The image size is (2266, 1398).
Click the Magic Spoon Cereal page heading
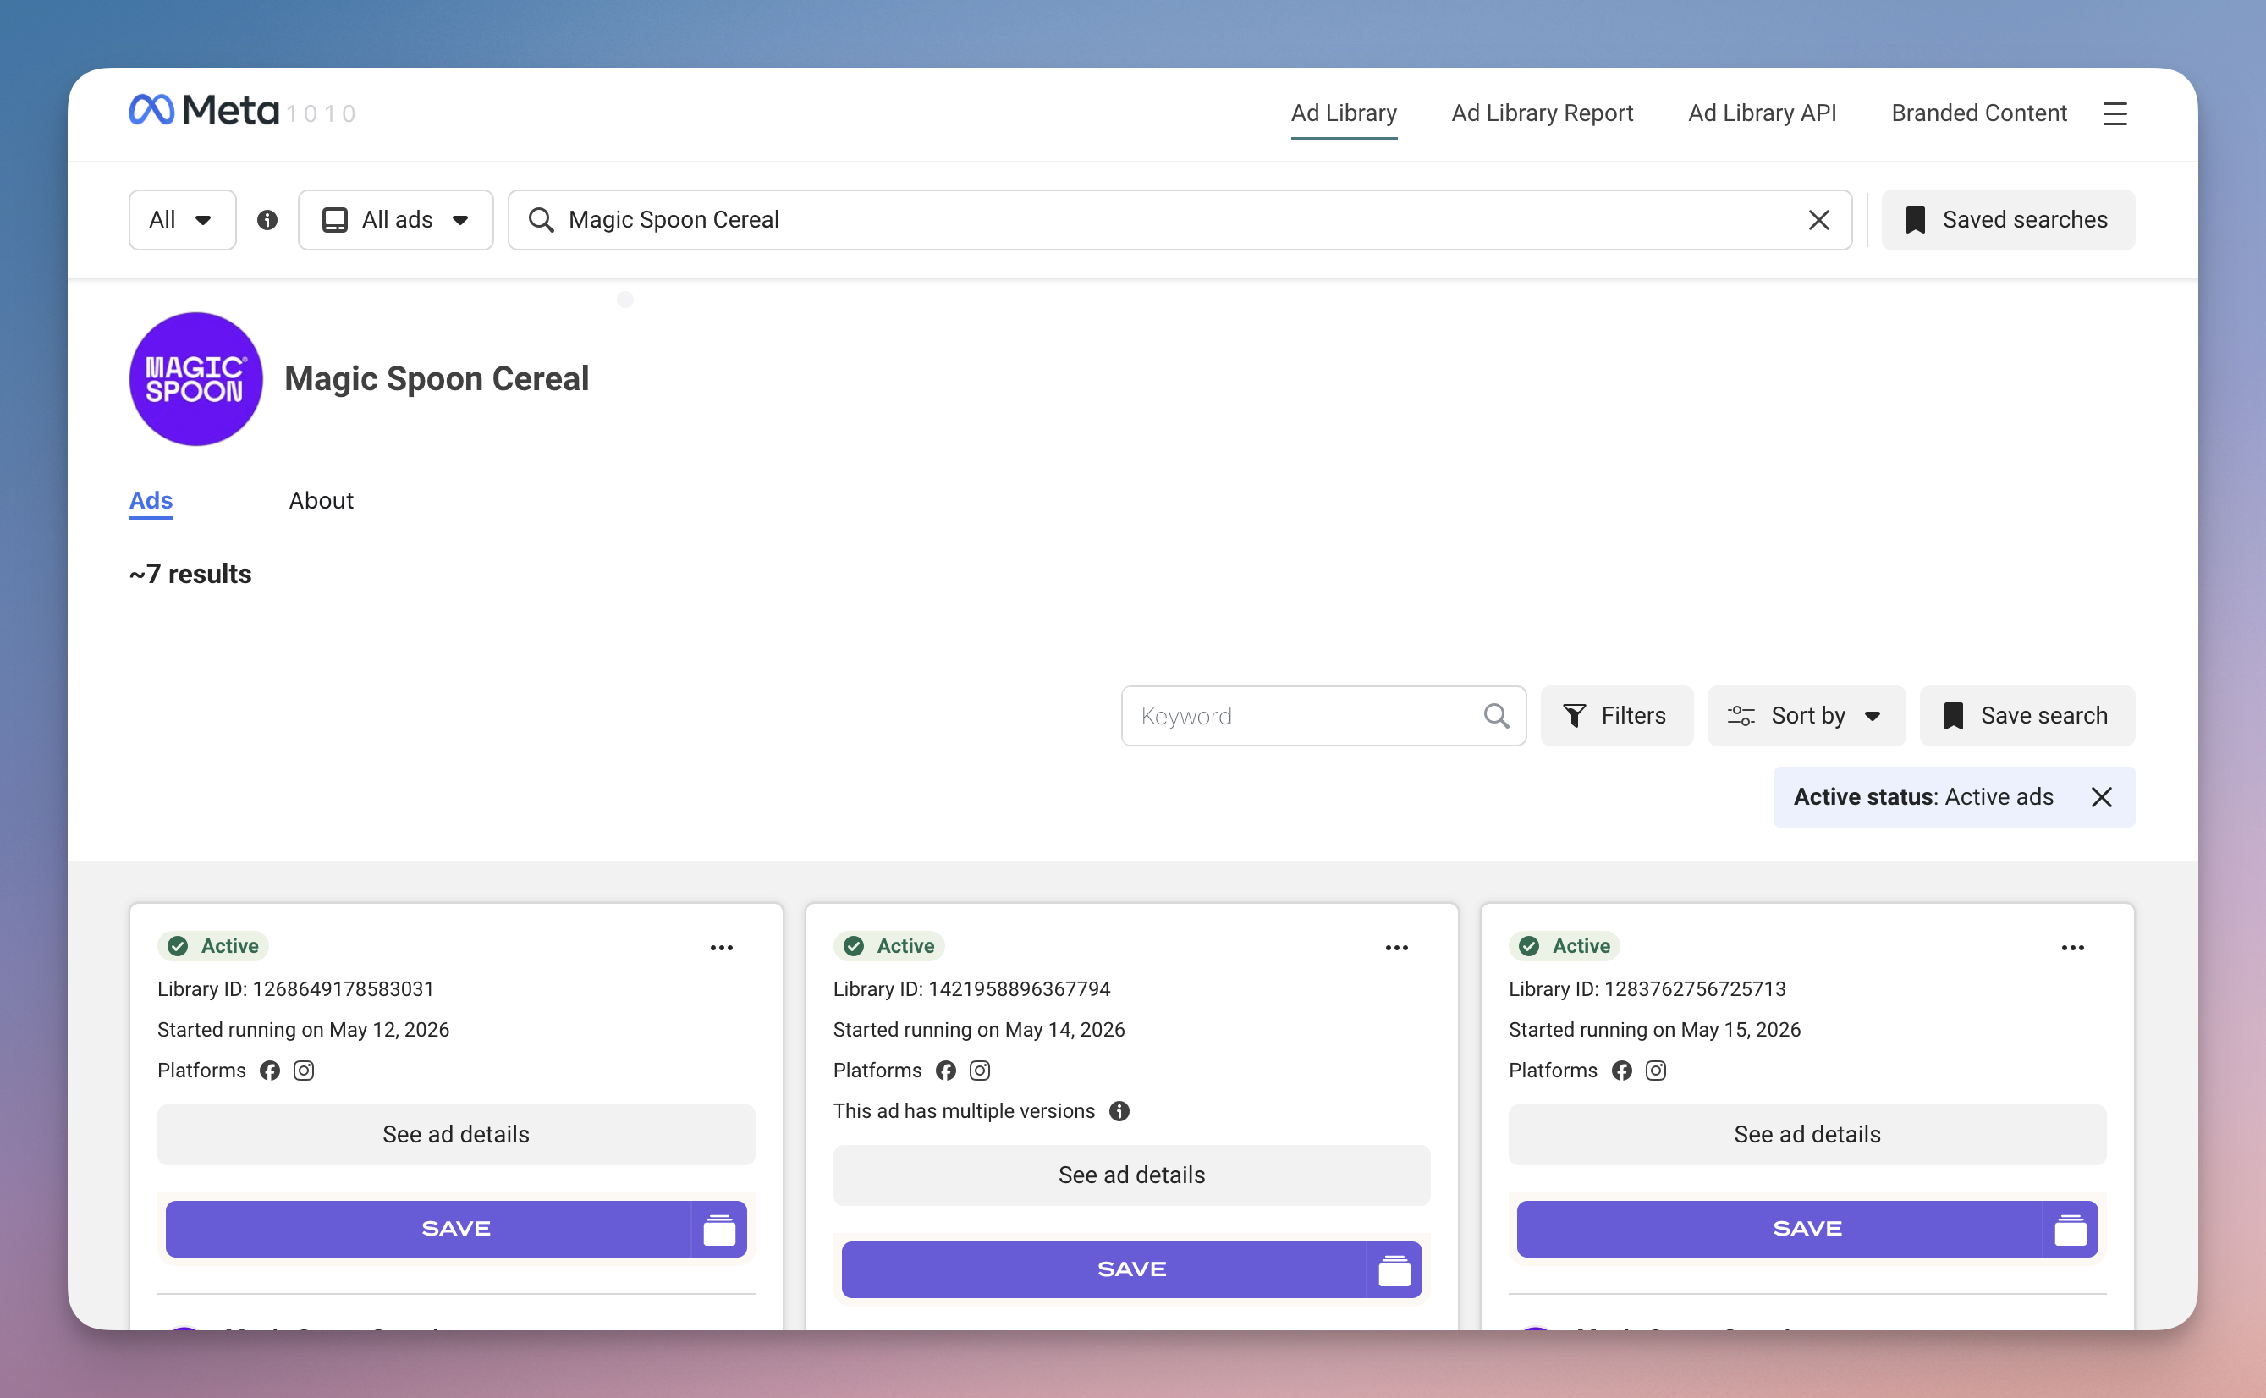tap(437, 379)
